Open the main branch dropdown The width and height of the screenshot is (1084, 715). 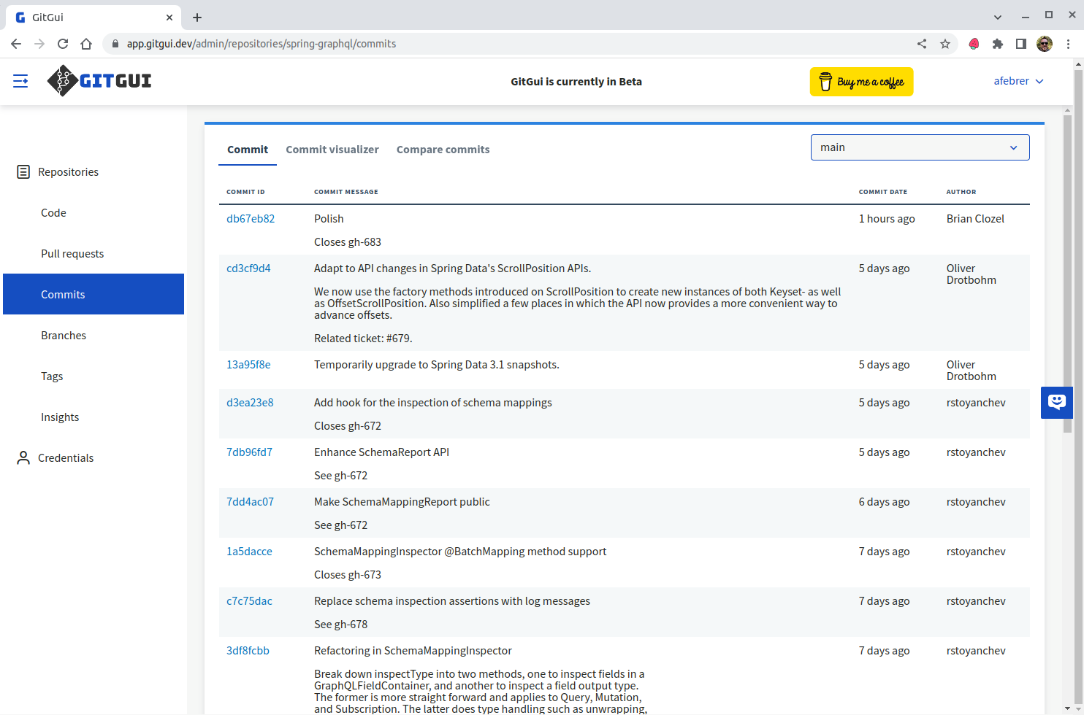[920, 147]
